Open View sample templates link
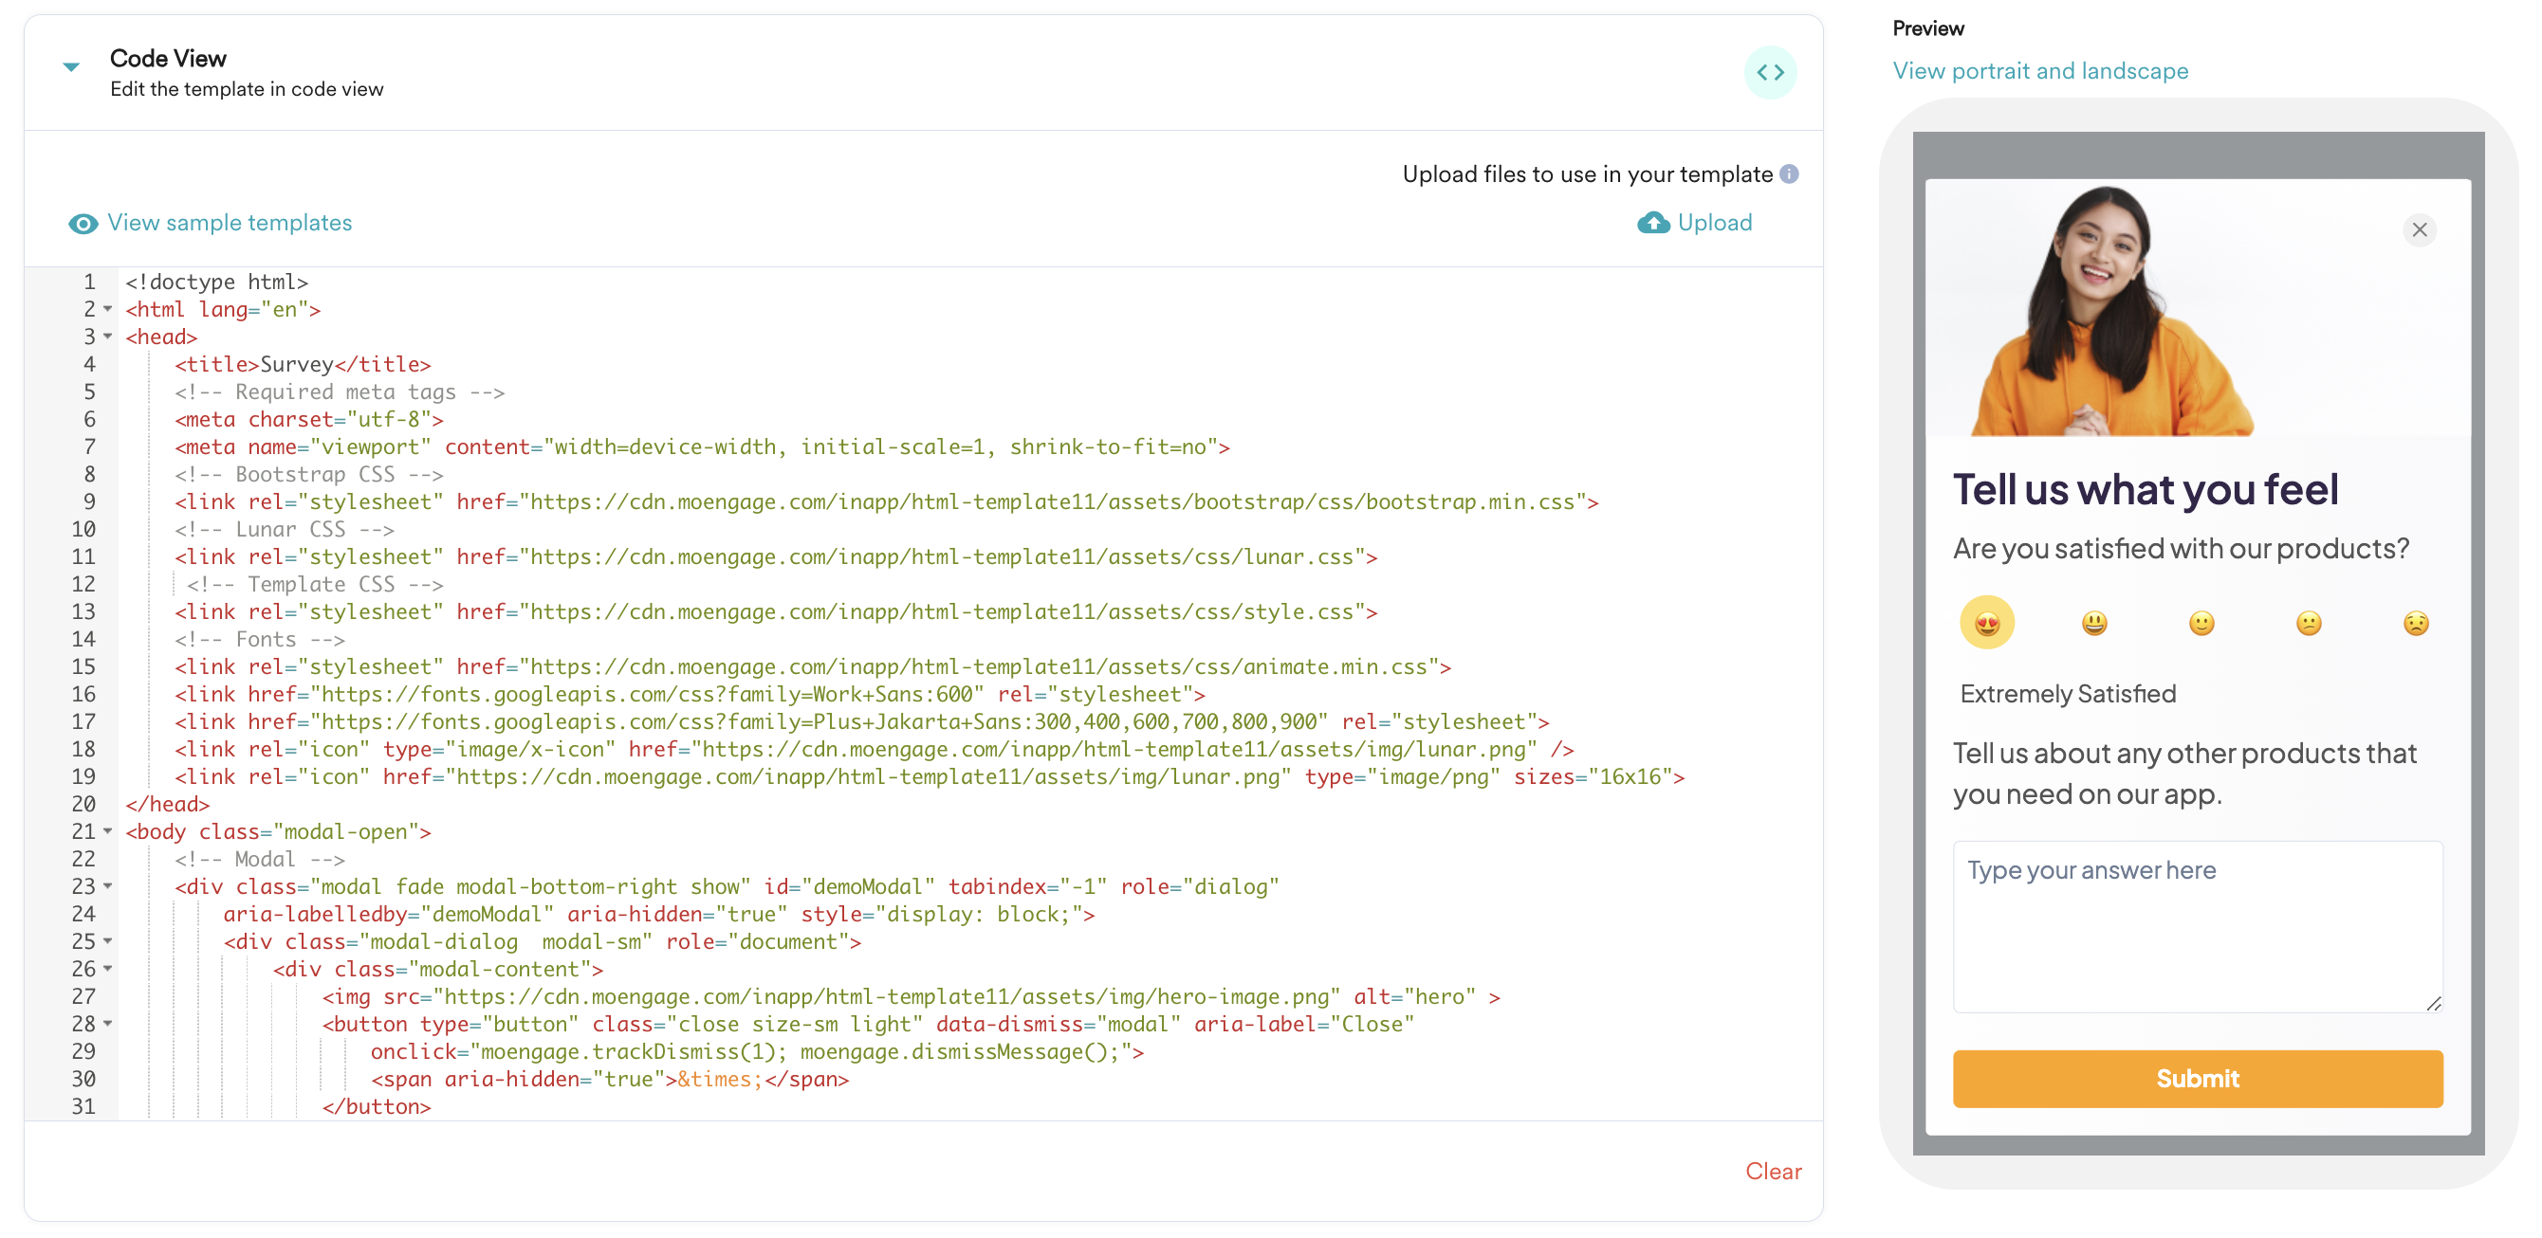The height and width of the screenshot is (1238, 2542). pos(229,223)
